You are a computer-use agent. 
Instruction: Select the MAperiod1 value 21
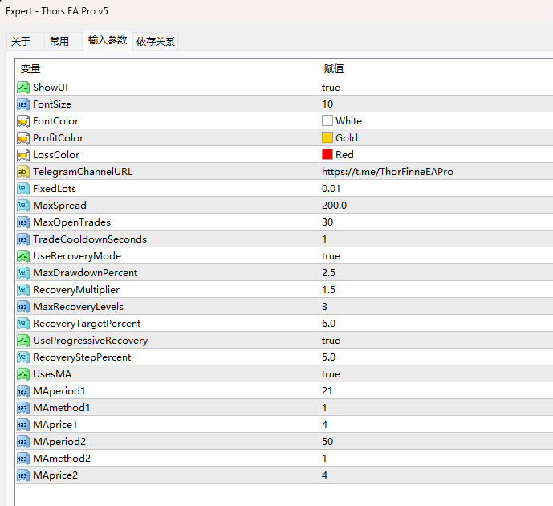point(327,391)
